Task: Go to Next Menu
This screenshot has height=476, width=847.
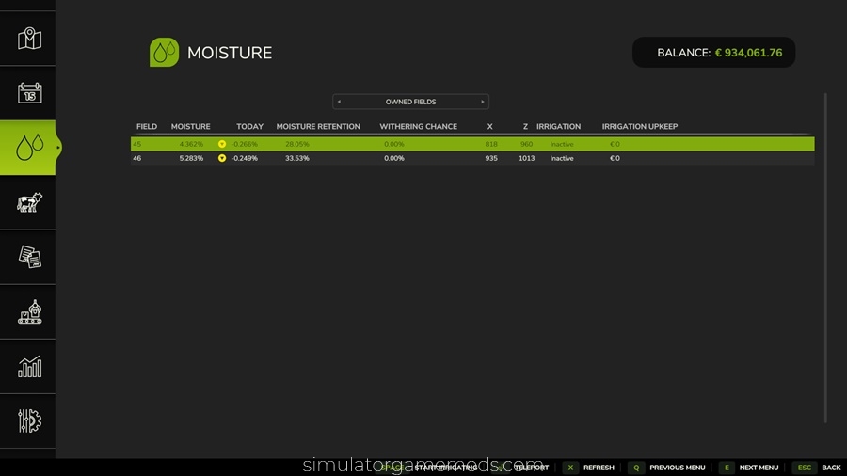Action: 749,468
